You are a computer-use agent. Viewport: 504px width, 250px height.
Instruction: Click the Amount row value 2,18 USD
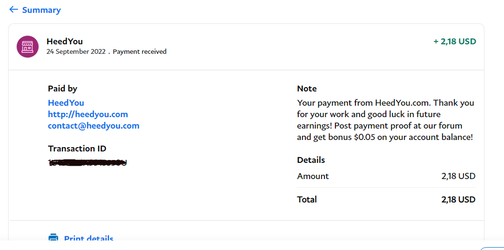pos(458,176)
